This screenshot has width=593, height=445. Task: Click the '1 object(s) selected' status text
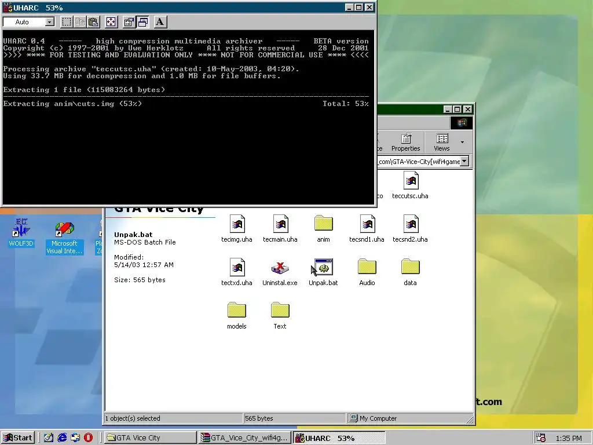(133, 418)
